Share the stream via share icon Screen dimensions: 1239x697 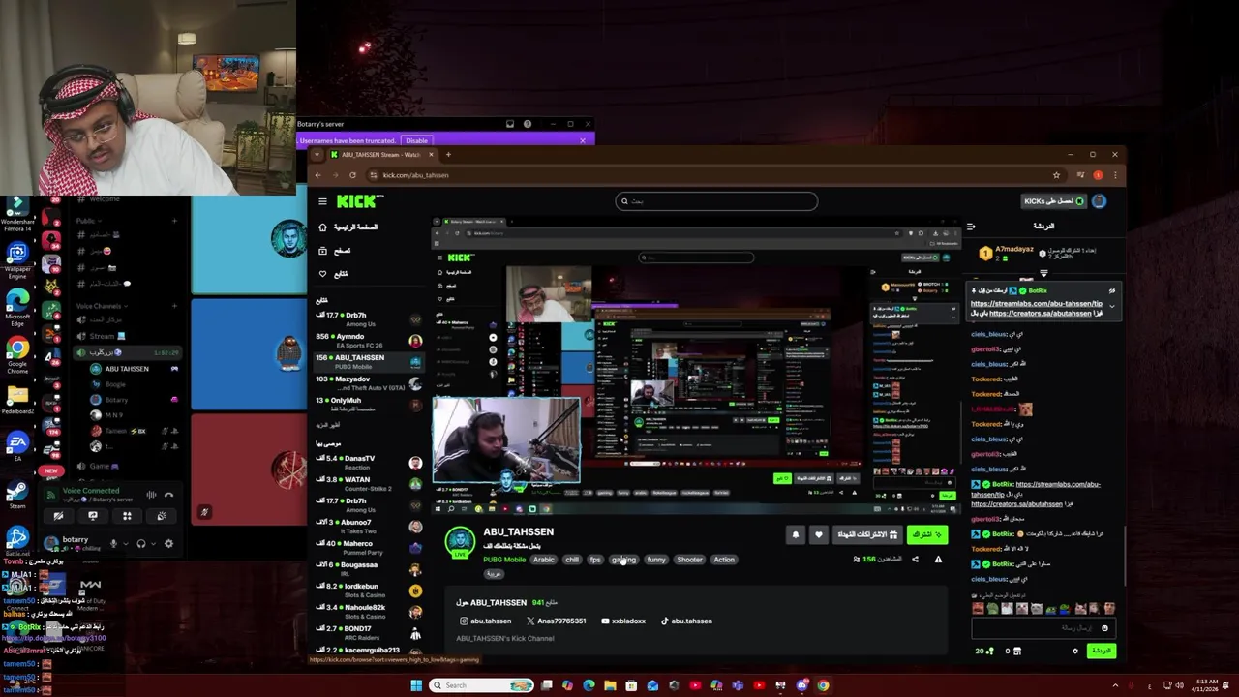915,560
